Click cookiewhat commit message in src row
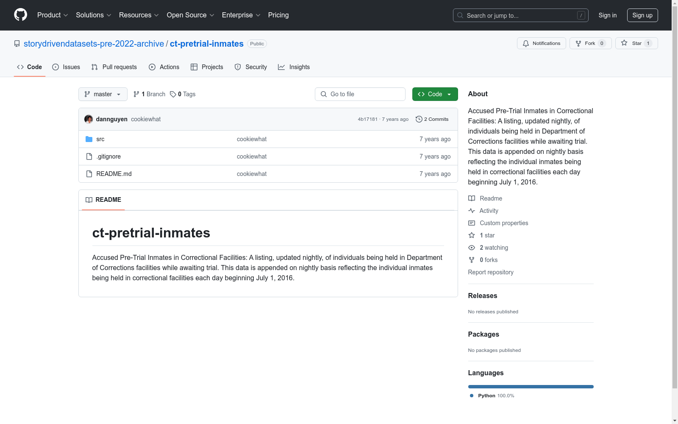 252,139
